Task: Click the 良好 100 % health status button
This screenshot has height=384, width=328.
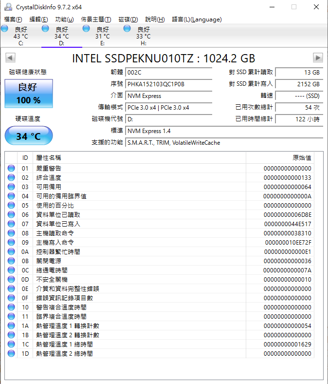Action: tap(29, 94)
